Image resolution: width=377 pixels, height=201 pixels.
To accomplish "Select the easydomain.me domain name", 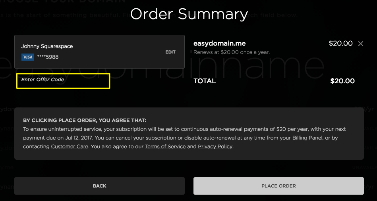I will 220,44.
